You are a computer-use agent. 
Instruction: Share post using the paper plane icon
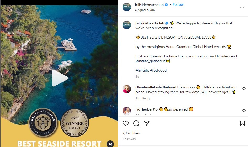147,123
